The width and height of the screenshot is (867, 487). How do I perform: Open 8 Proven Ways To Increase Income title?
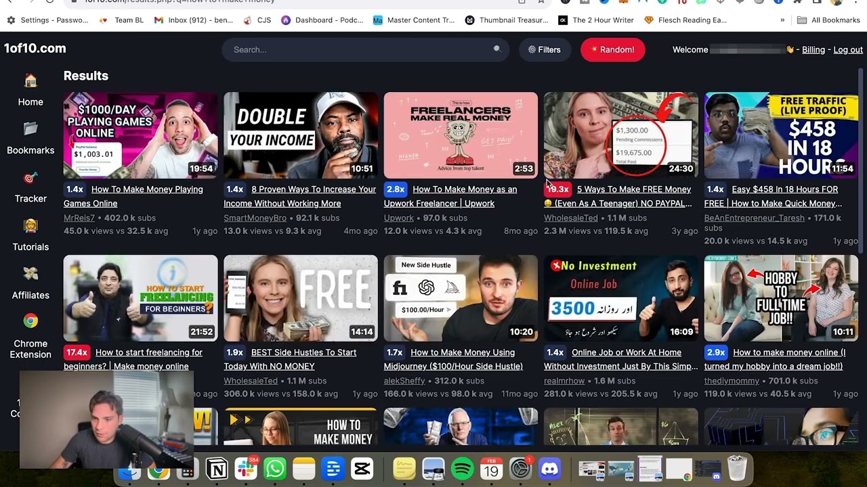300,196
